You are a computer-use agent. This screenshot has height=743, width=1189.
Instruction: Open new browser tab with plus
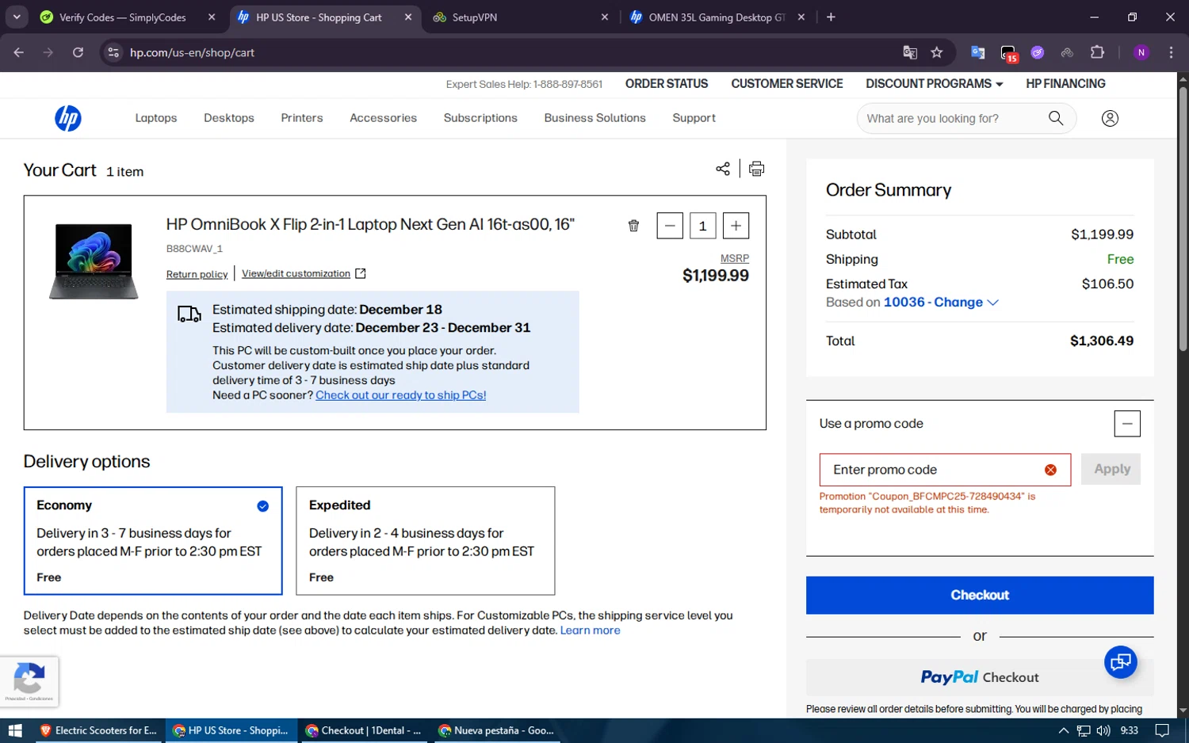[x=831, y=17]
